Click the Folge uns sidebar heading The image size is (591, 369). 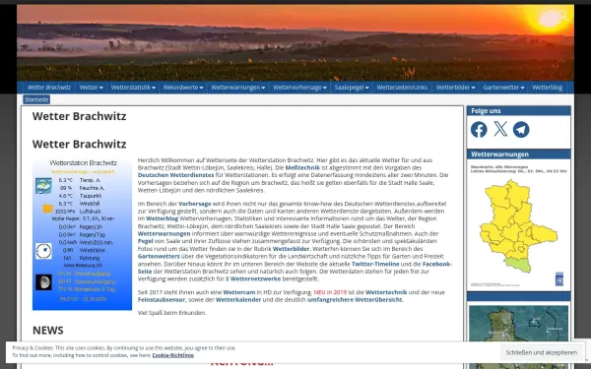(486, 110)
